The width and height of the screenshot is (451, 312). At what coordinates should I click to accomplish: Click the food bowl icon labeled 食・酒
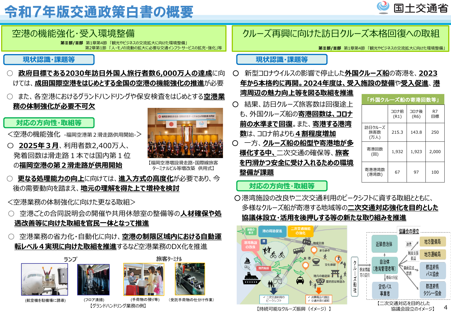316,262
